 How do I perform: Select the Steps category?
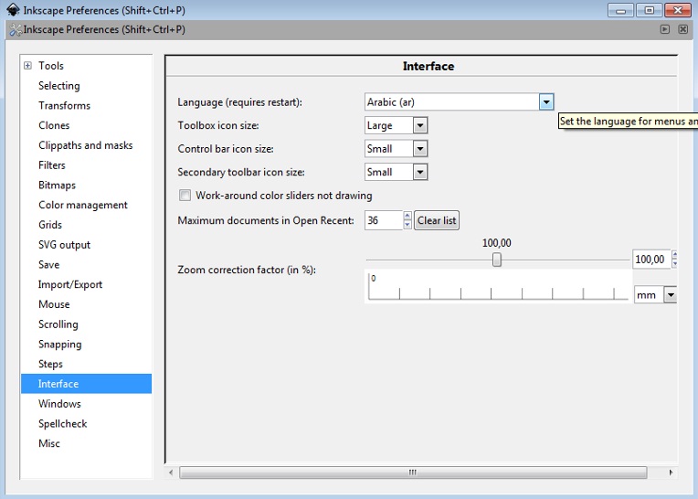[50, 364]
